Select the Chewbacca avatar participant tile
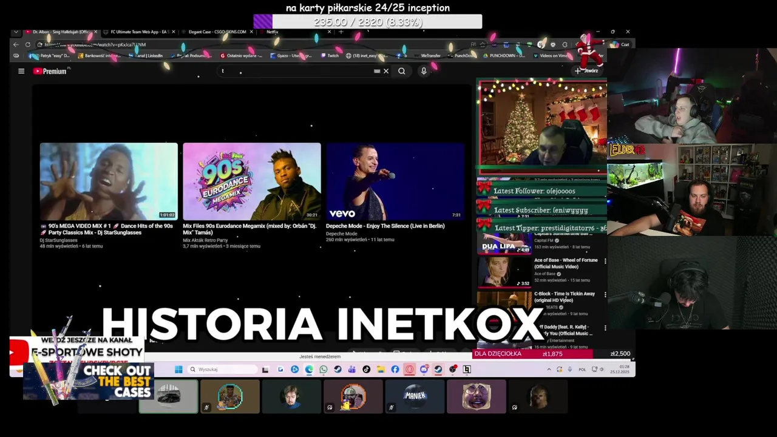Screen dimensions: 777x437 (x=538, y=396)
